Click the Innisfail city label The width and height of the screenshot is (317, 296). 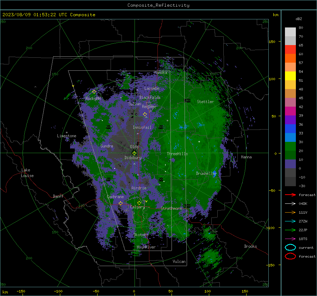point(142,127)
